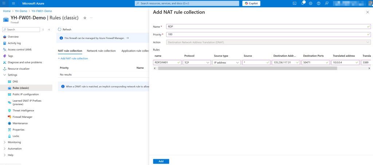Screen dimensions: 373x165
Task: Click the Priority input field
Action: (x=268, y=35)
